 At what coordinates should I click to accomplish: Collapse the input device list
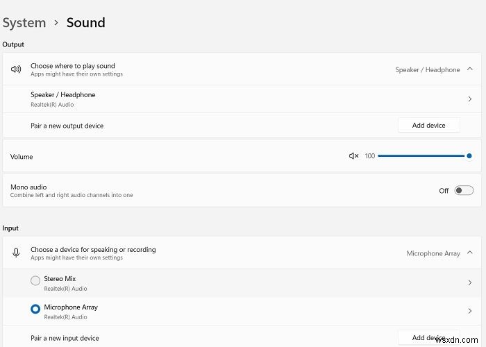coord(470,253)
